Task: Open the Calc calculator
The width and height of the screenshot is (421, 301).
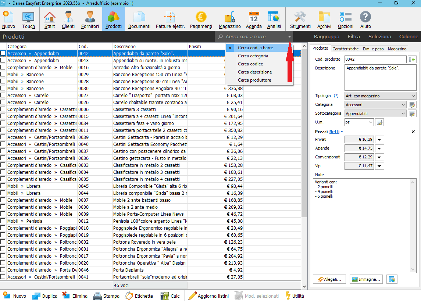Action: (x=170, y=296)
